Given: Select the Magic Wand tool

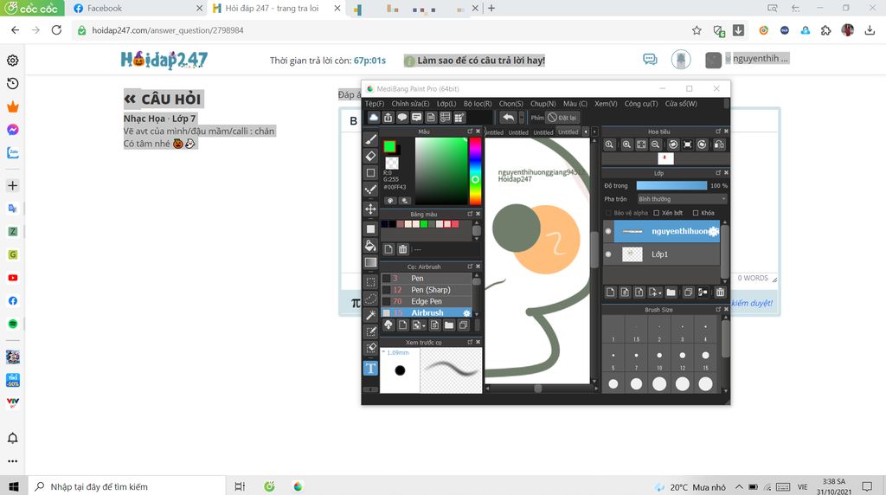Looking at the screenshot, I should [x=370, y=315].
